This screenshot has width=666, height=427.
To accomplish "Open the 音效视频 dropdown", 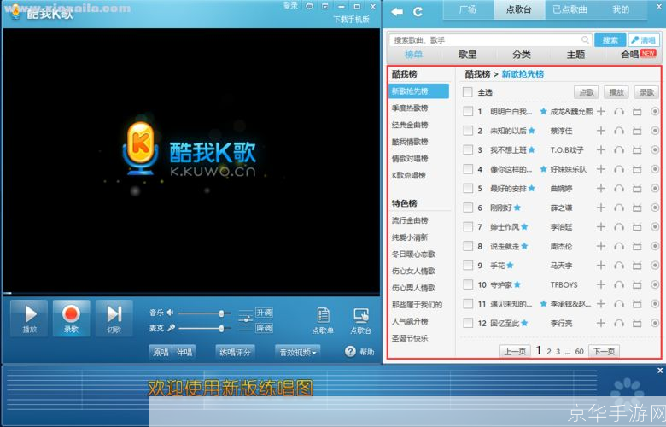I will (x=298, y=352).
